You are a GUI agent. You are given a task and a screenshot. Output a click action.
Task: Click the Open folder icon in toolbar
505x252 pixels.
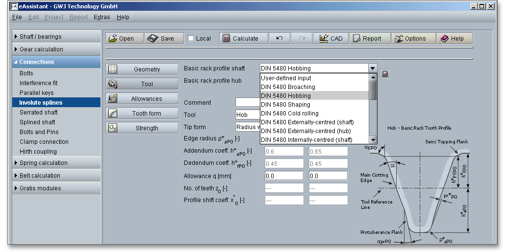[113, 39]
